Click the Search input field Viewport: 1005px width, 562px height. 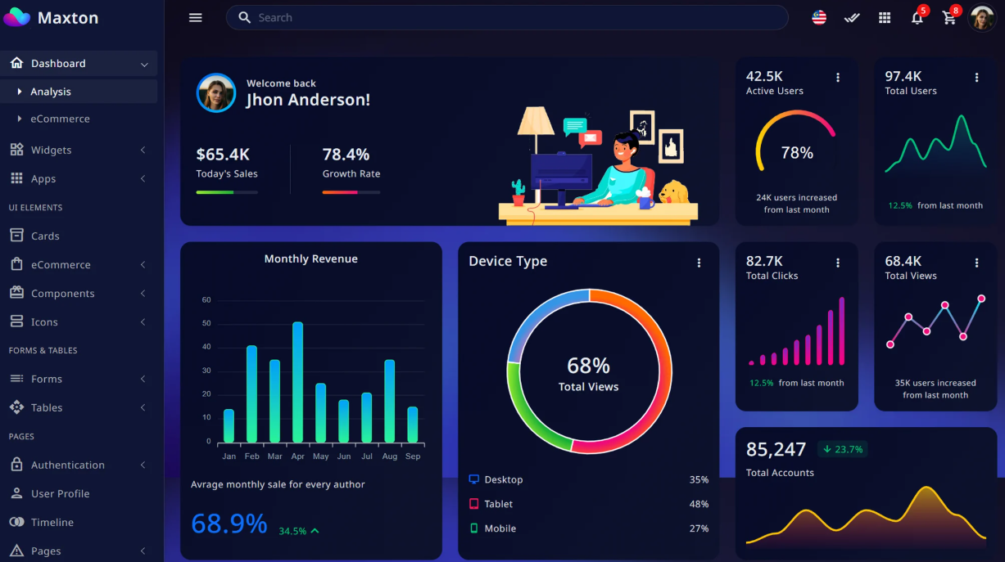pos(508,17)
